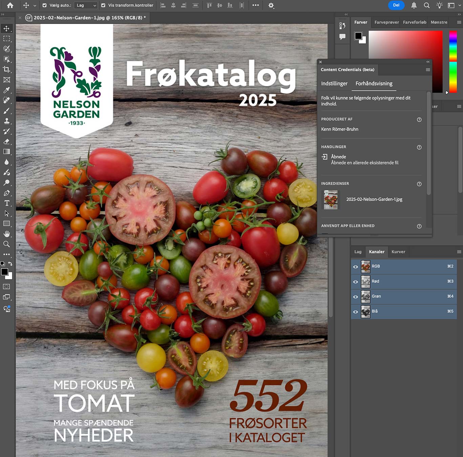Uncheck Vis transform.kontroller

click(103, 5)
